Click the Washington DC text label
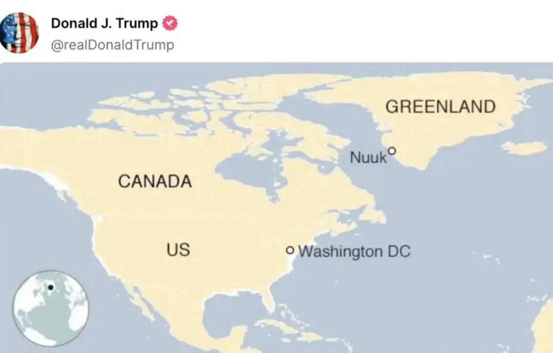This screenshot has height=353, width=553. [x=354, y=252]
